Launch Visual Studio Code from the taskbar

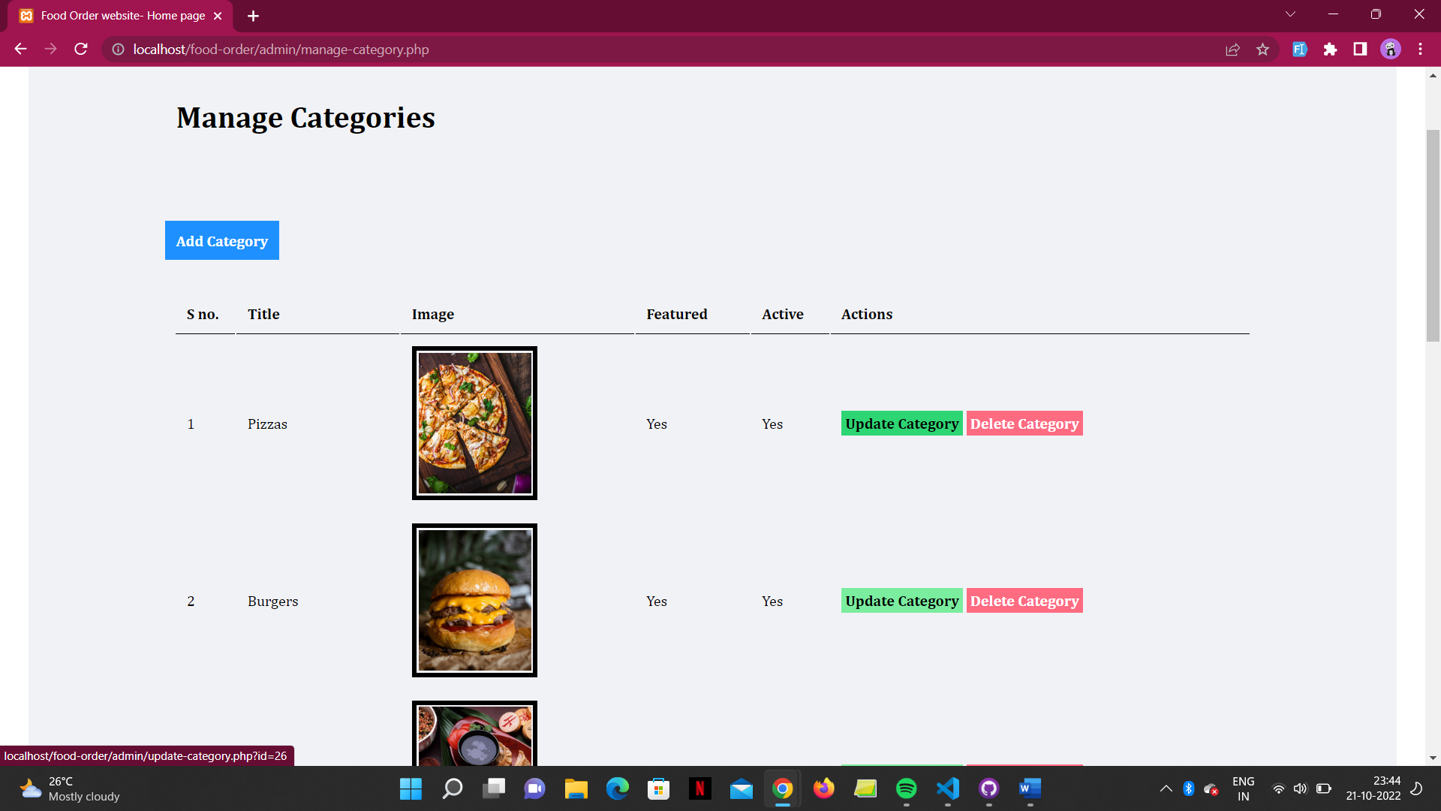coord(947,789)
